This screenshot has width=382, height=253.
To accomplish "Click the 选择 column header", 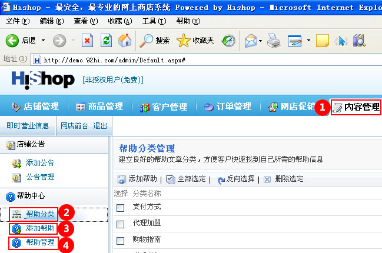I will [121, 194].
